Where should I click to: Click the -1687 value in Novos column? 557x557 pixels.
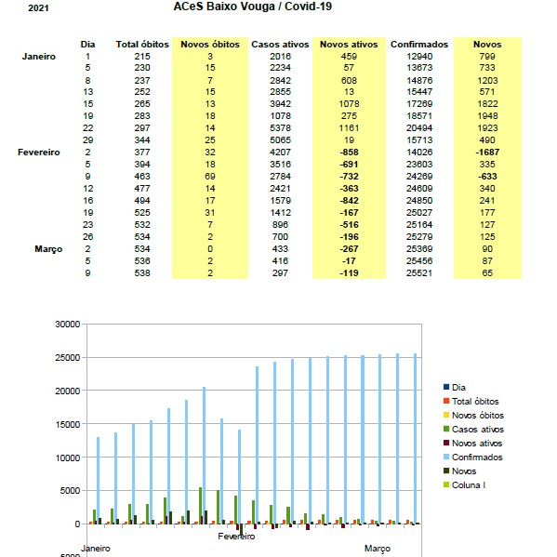click(x=487, y=153)
